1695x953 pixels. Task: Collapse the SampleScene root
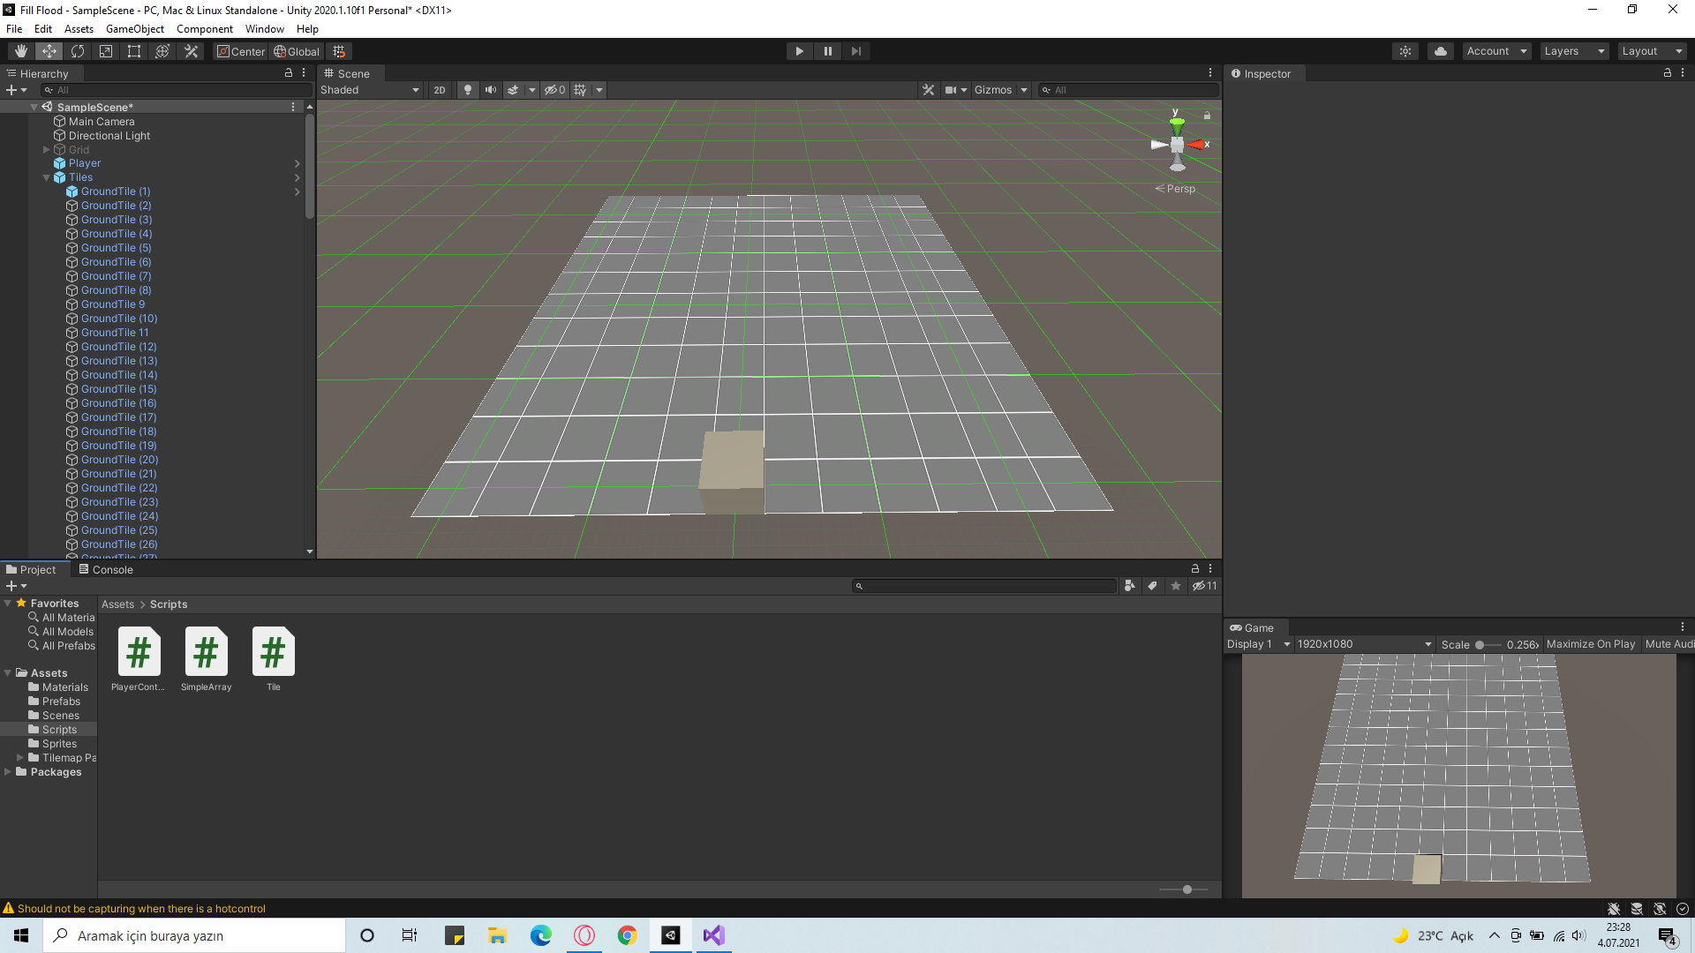coord(34,107)
